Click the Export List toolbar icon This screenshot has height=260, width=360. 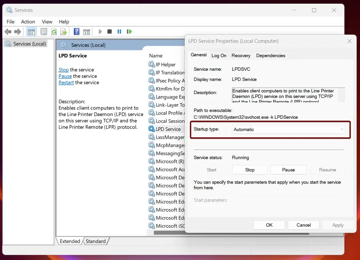[64, 31]
